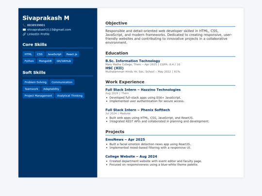Click the Analytical Thinking soft skill tag
Viewport: 262px width, 196px height.
point(70,96)
